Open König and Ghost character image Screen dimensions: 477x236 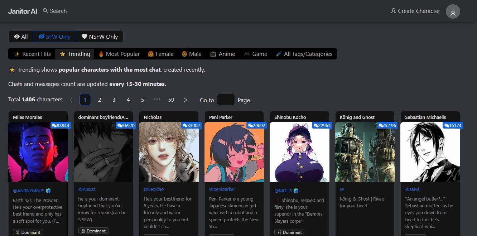[365, 152]
